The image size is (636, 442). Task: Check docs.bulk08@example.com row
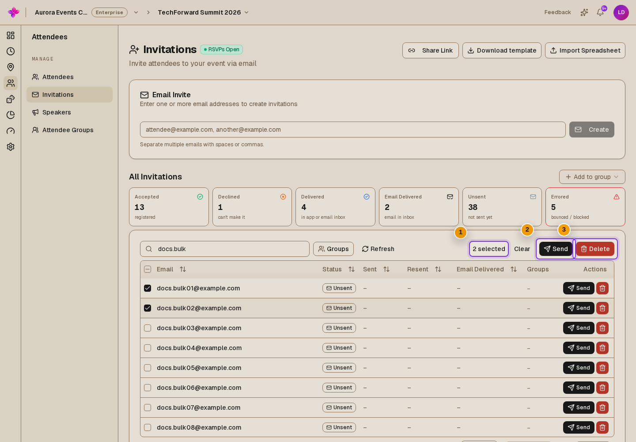point(148,427)
